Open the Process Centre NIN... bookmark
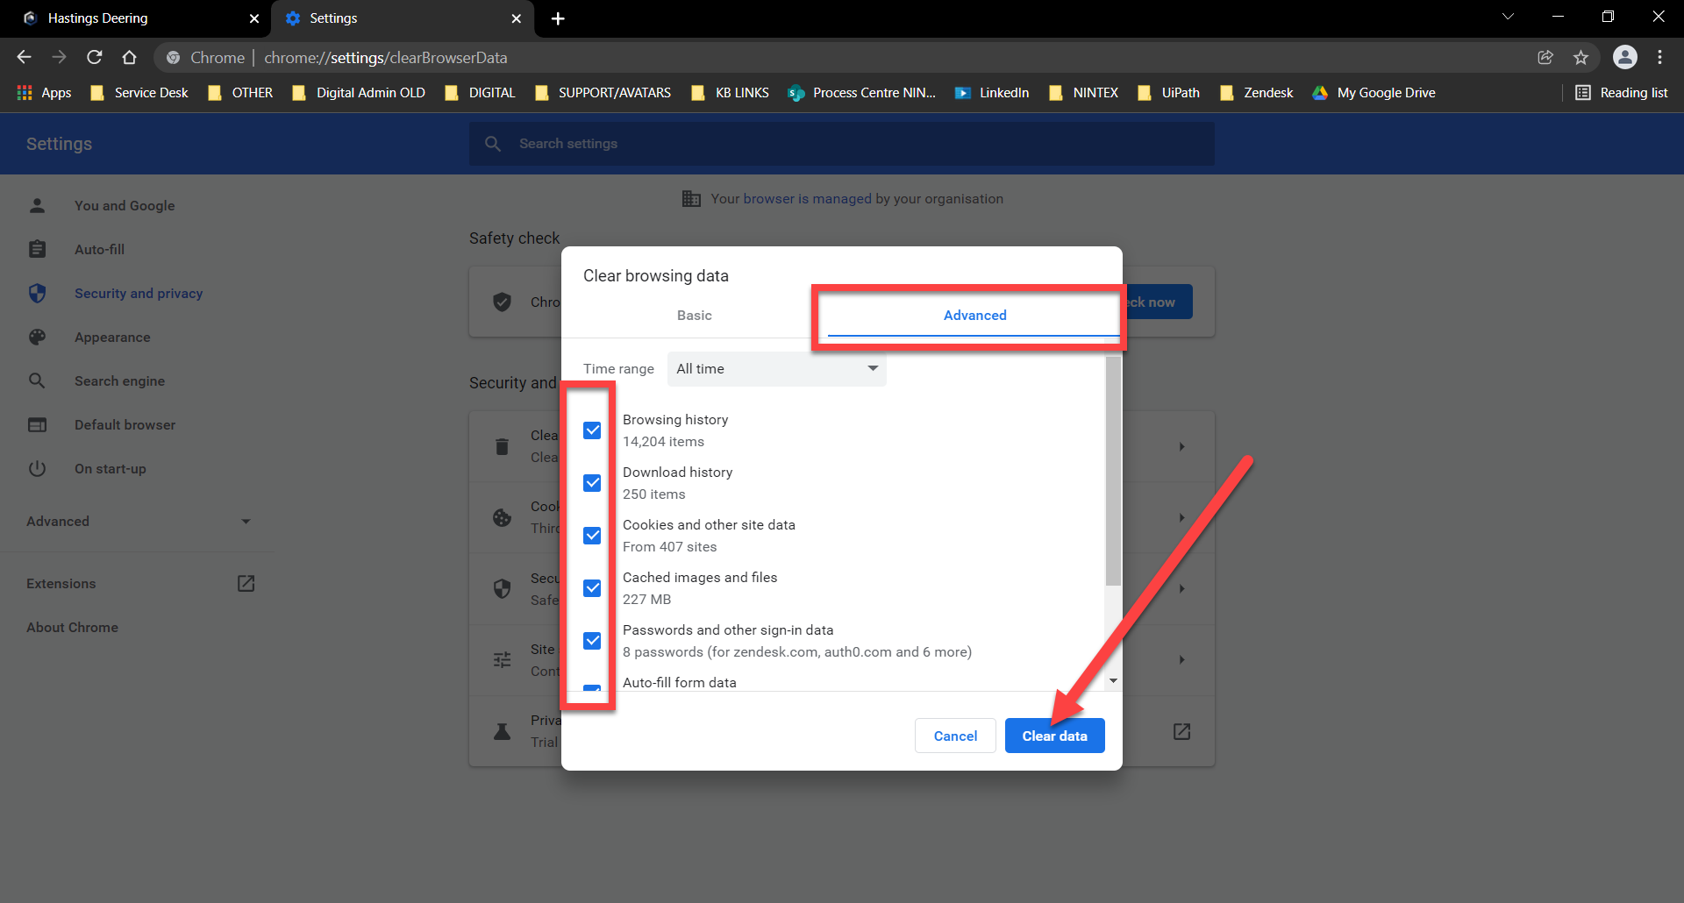The width and height of the screenshot is (1684, 903). (862, 93)
